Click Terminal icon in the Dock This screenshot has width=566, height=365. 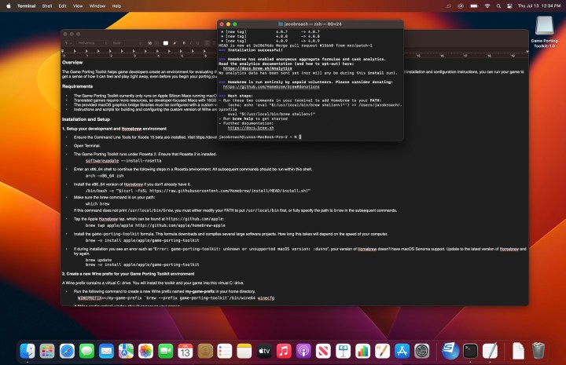(x=470, y=351)
